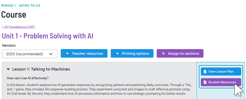The height and width of the screenshot is (99, 246).
Task: Click the Unit 1 - Problem Solving with AI title
Action: pos(48,36)
